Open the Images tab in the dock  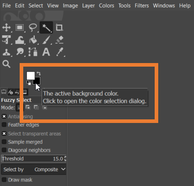tap(25, 92)
